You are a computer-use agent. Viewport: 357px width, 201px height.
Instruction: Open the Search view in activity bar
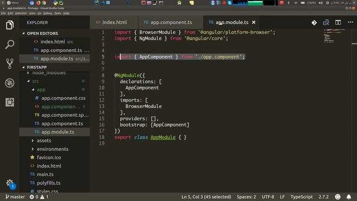coord(9,44)
